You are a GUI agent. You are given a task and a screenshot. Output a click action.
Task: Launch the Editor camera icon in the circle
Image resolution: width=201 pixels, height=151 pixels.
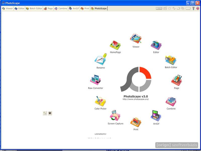(x=156, y=45)
